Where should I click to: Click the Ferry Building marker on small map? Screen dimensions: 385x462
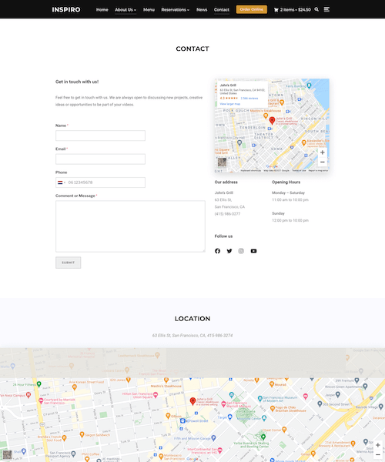pos(309,85)
